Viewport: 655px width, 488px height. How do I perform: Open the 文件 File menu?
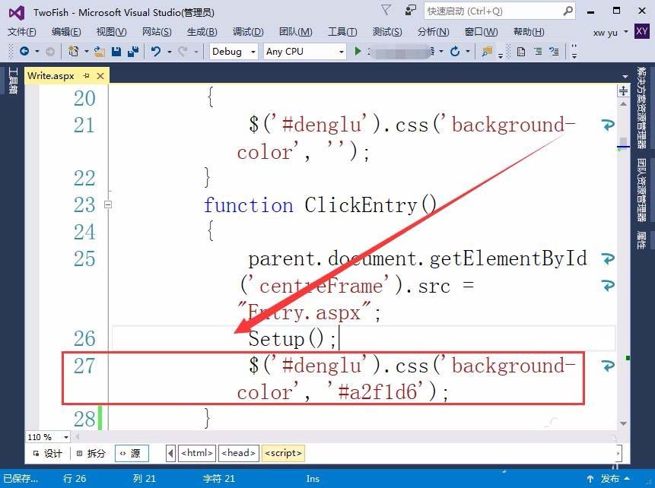[x=21, y=32]
